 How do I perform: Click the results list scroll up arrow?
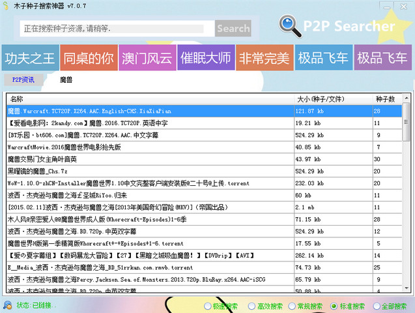[407, 98]
